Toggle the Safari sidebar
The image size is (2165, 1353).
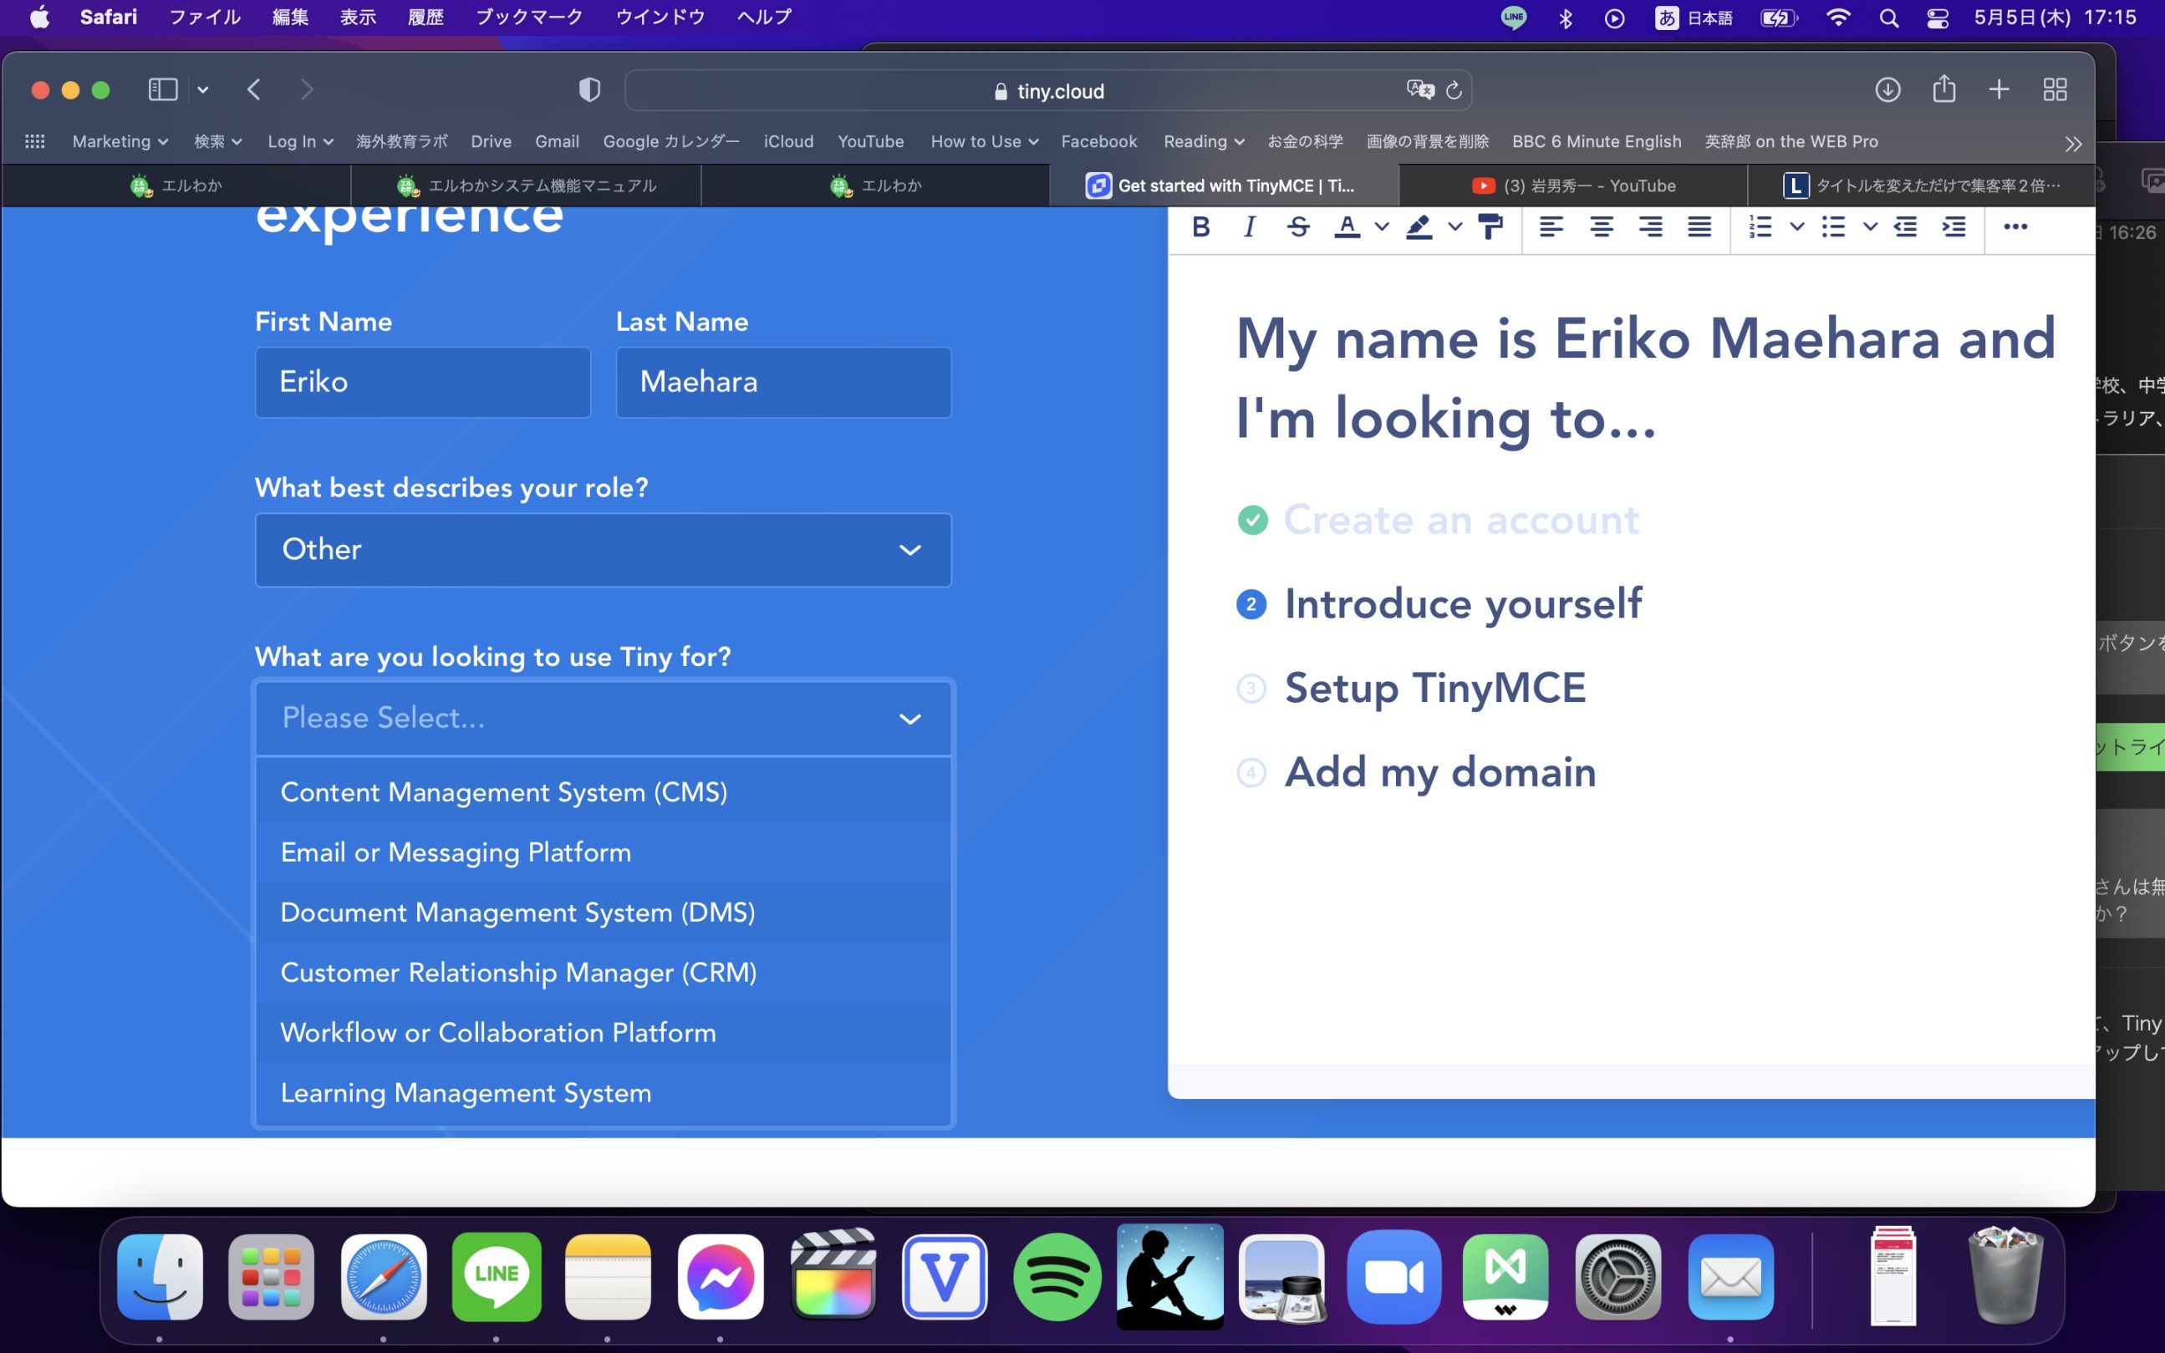[163, 89]
